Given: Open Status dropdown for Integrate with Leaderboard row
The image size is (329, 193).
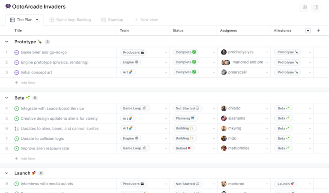Looking at the screenshot, I should click(x=214, y=109).
